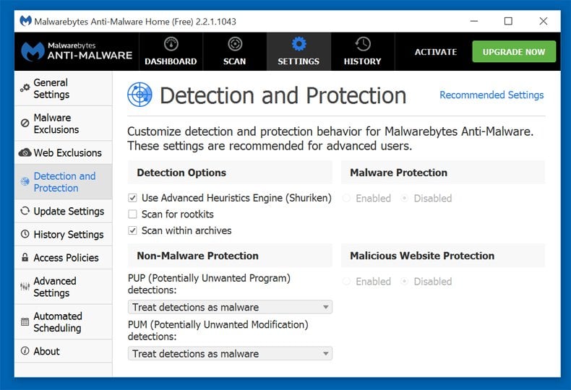Open Update Settings section
Image resolution: width=571 pixels, height=390 pixels.
(x=64, y=211)
